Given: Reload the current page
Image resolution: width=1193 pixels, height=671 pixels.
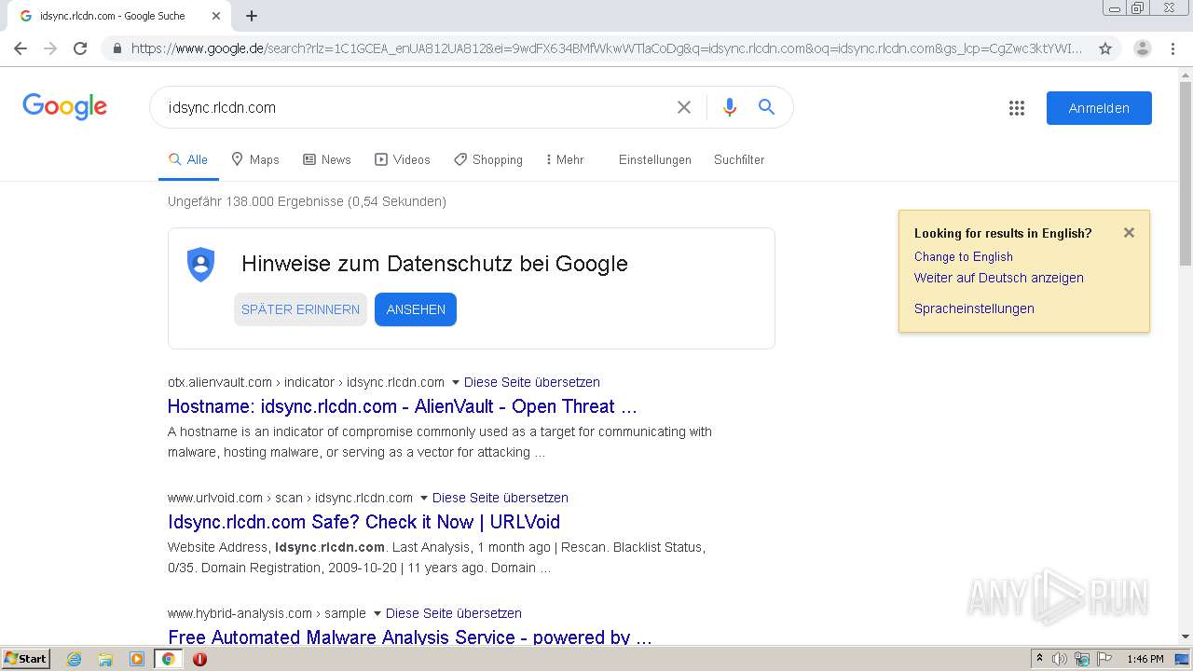Looking at the screenshot, I should coord(80,48).
